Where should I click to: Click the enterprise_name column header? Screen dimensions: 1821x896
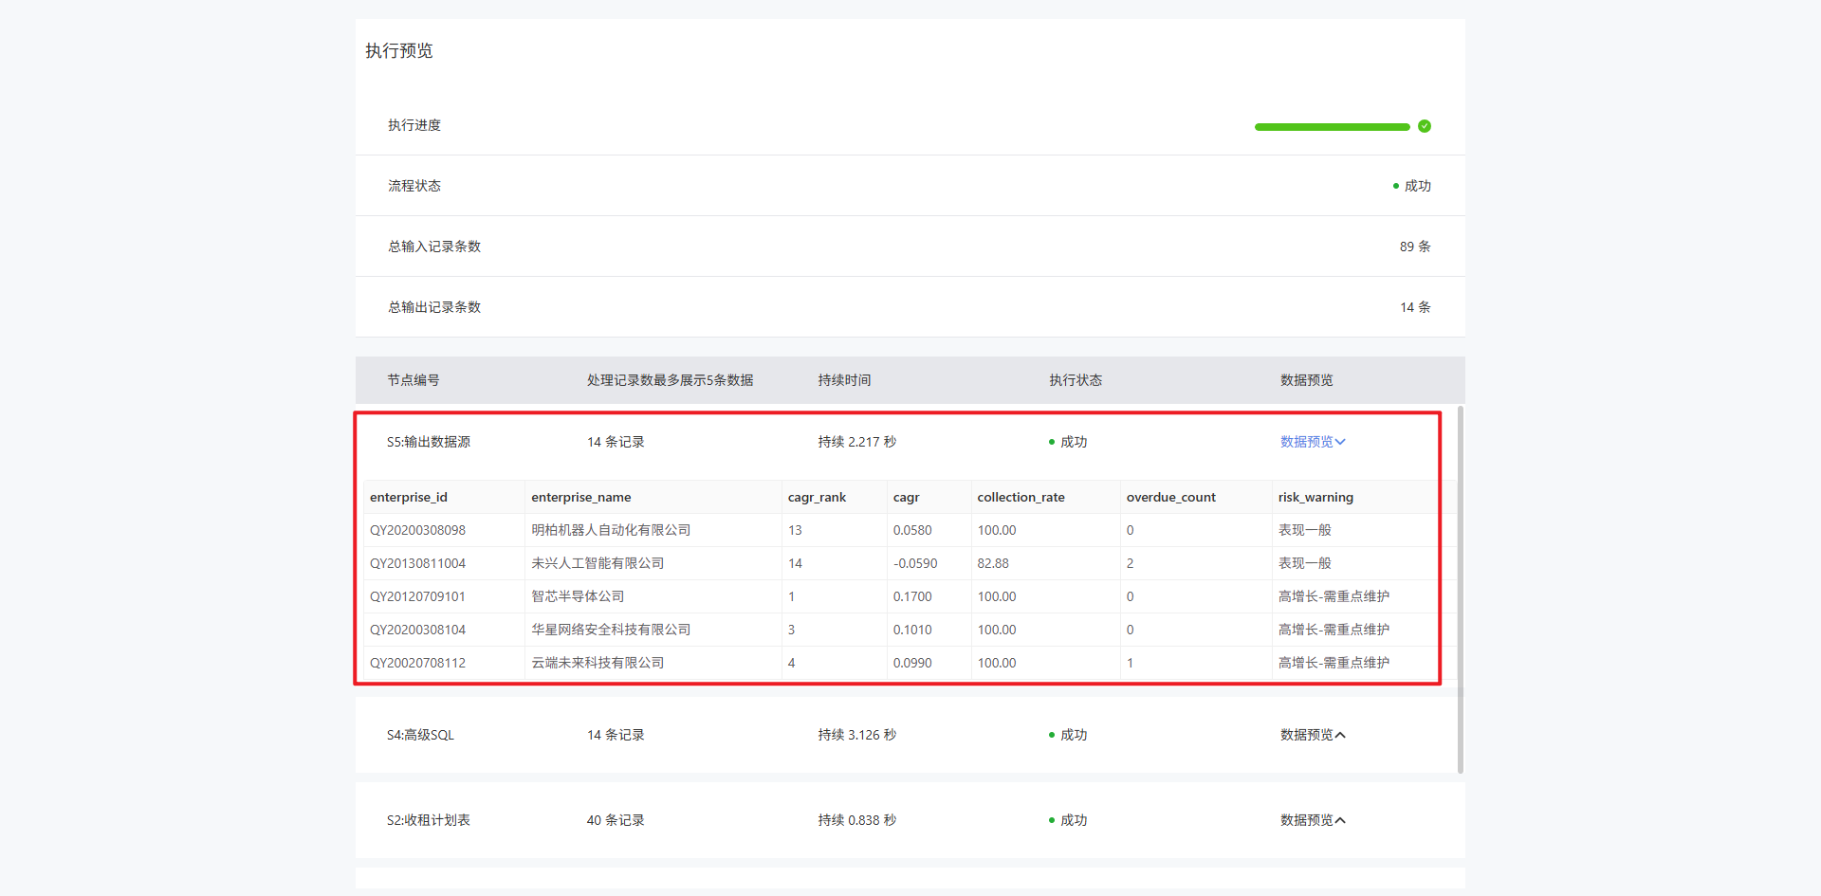580,497
